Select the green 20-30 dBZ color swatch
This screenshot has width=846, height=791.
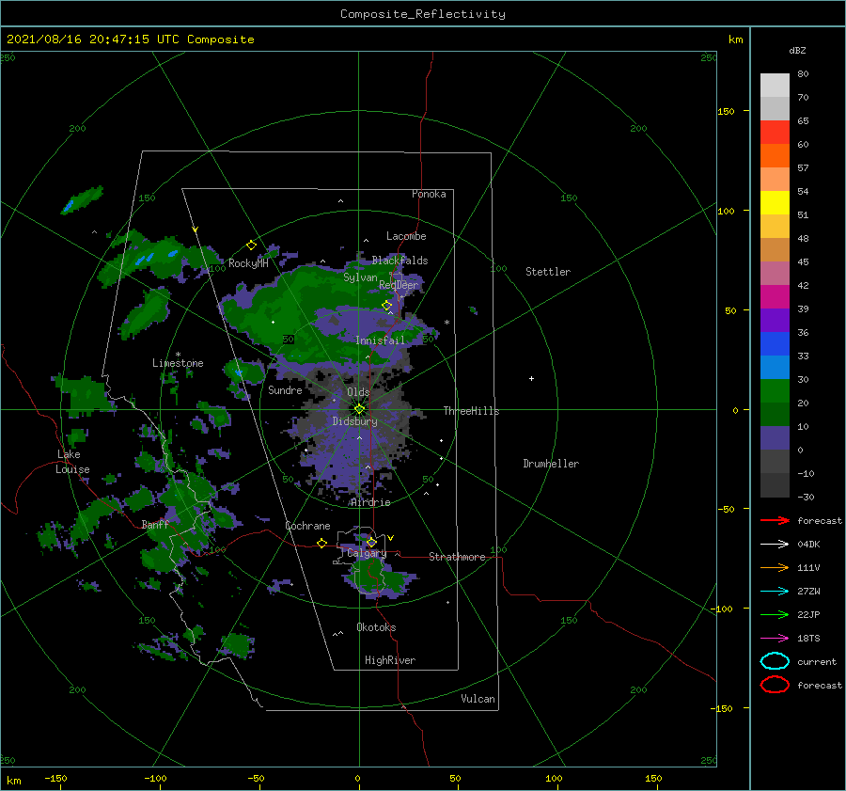tap(775, 391)
